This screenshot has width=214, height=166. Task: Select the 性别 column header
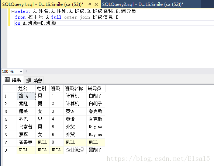click(x=42, y=88)
